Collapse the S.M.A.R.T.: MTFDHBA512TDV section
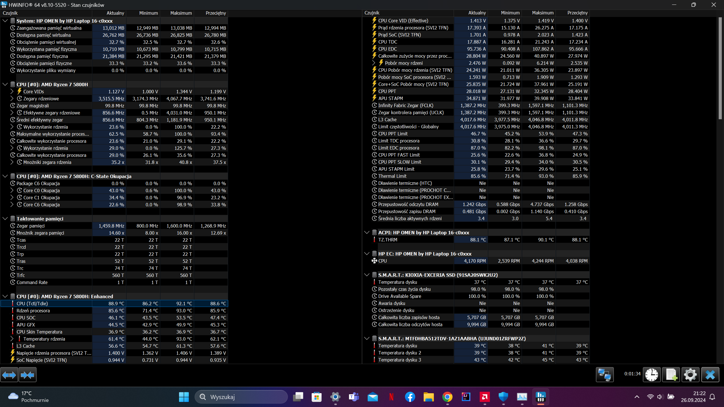The height and width of the screenshot is (407, 724). coord(367,339)
